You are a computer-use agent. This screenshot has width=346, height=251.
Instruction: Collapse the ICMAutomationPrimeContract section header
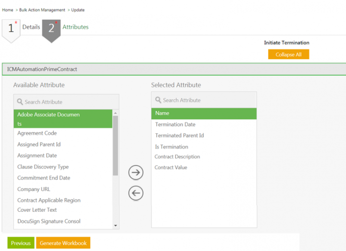pyautogui.click(x=173, y=69)
